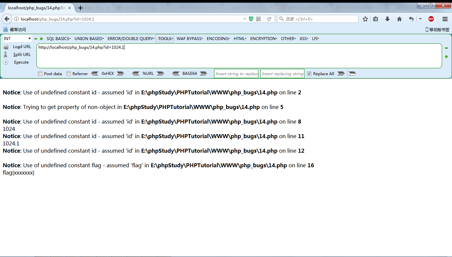Open the address bar history dropdown arrow
Screen dimensions: 452x257
[245, 19]
